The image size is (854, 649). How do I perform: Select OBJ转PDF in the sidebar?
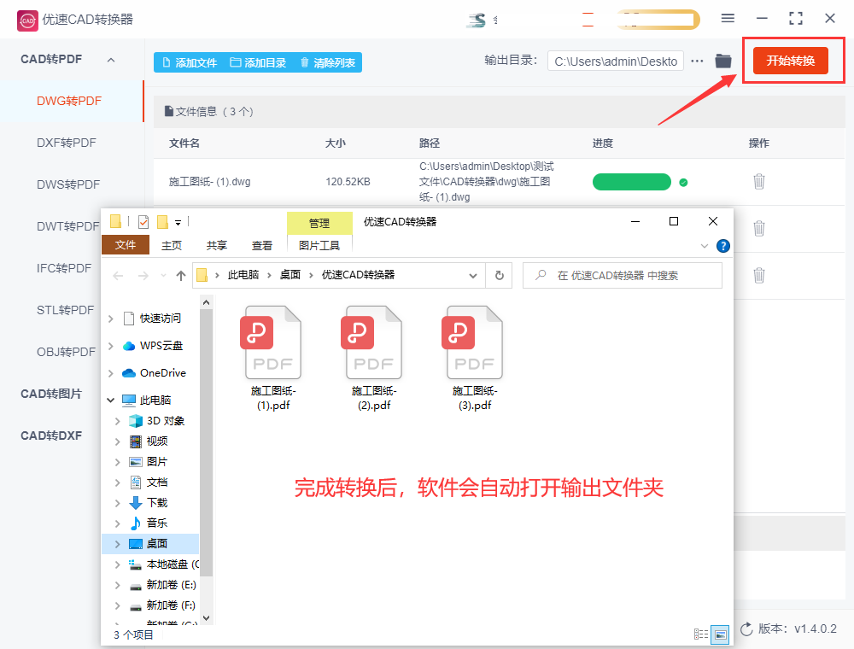point(66,353)
